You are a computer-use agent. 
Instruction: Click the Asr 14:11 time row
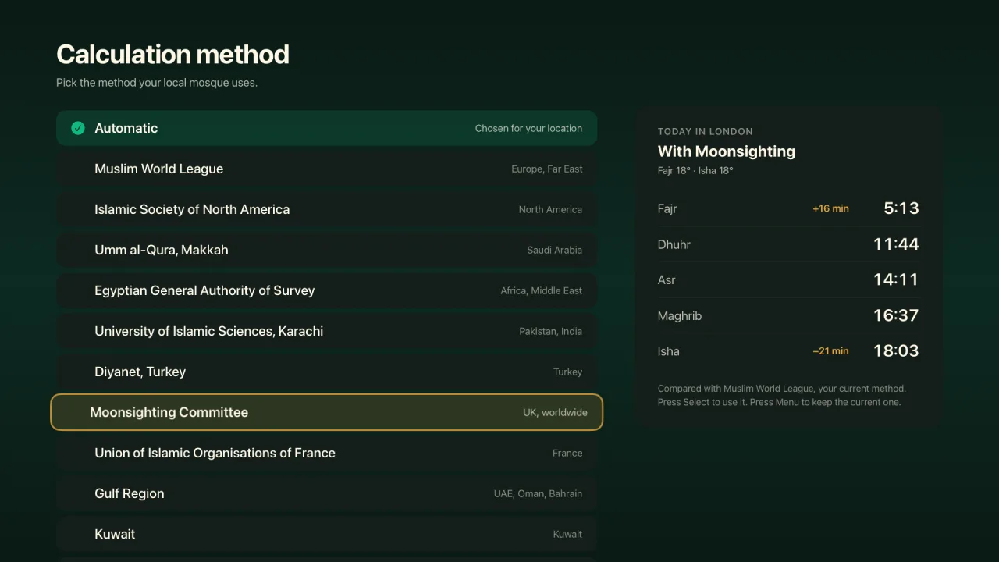point(788,279)
